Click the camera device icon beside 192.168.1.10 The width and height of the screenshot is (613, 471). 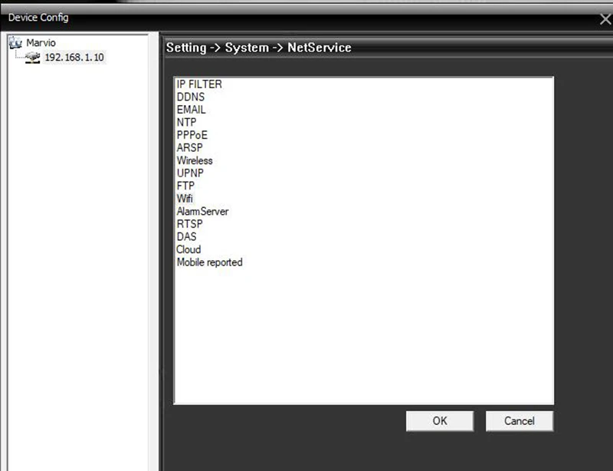32,58
